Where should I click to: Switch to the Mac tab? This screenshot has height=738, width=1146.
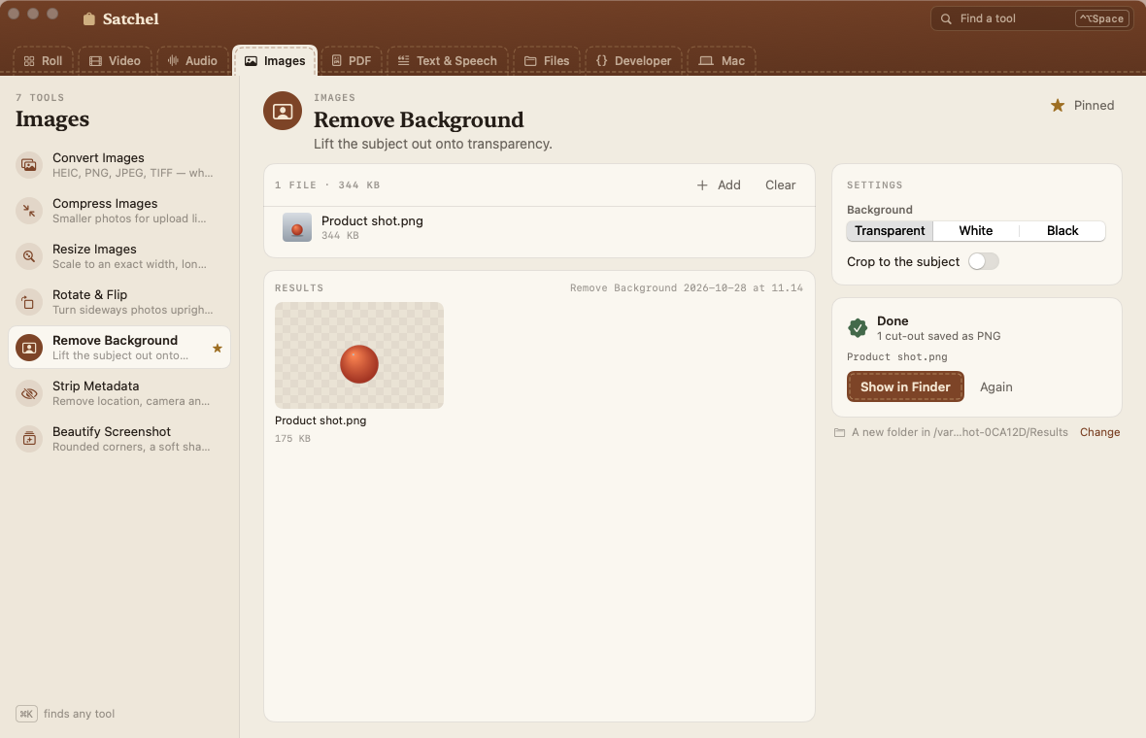point(722,60)
